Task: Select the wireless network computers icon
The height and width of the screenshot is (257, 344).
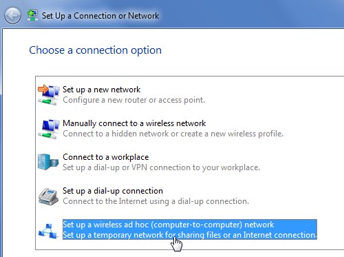Action: pyautogui.click(x=49, y=129)
